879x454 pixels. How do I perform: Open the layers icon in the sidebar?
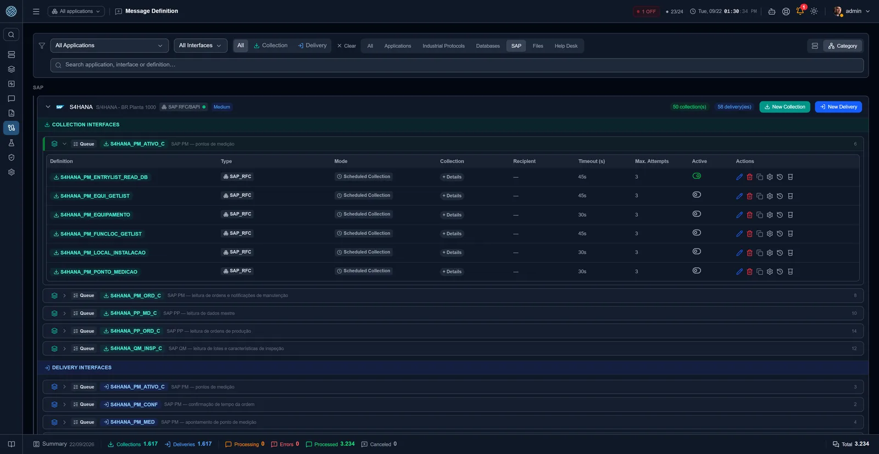11,69
